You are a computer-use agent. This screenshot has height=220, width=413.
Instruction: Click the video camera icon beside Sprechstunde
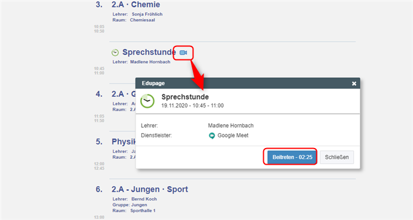183,53
